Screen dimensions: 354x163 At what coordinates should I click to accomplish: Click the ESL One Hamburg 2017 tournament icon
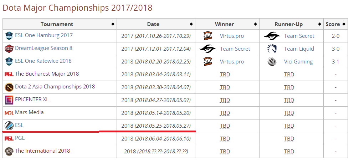click(x=9, y=36)
